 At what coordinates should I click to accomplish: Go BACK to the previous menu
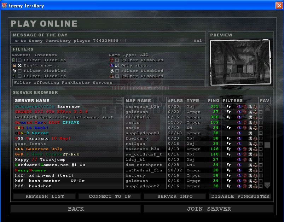tap(76, 209)
